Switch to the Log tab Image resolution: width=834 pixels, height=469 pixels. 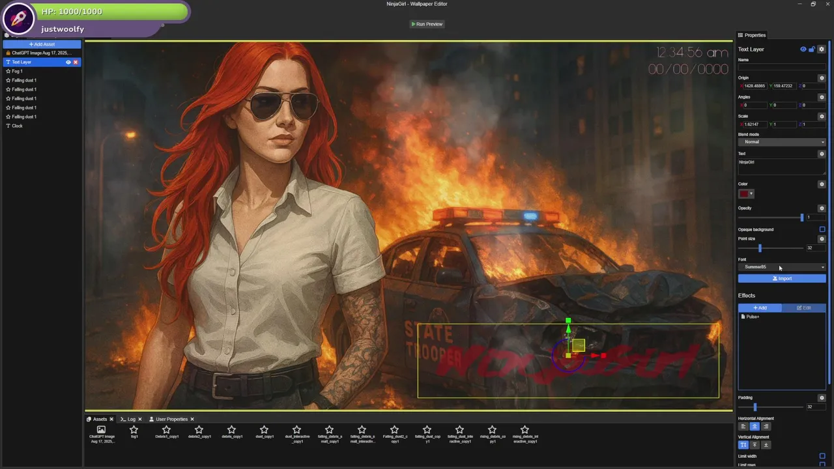pyautogui.click(x=128, y=419)
